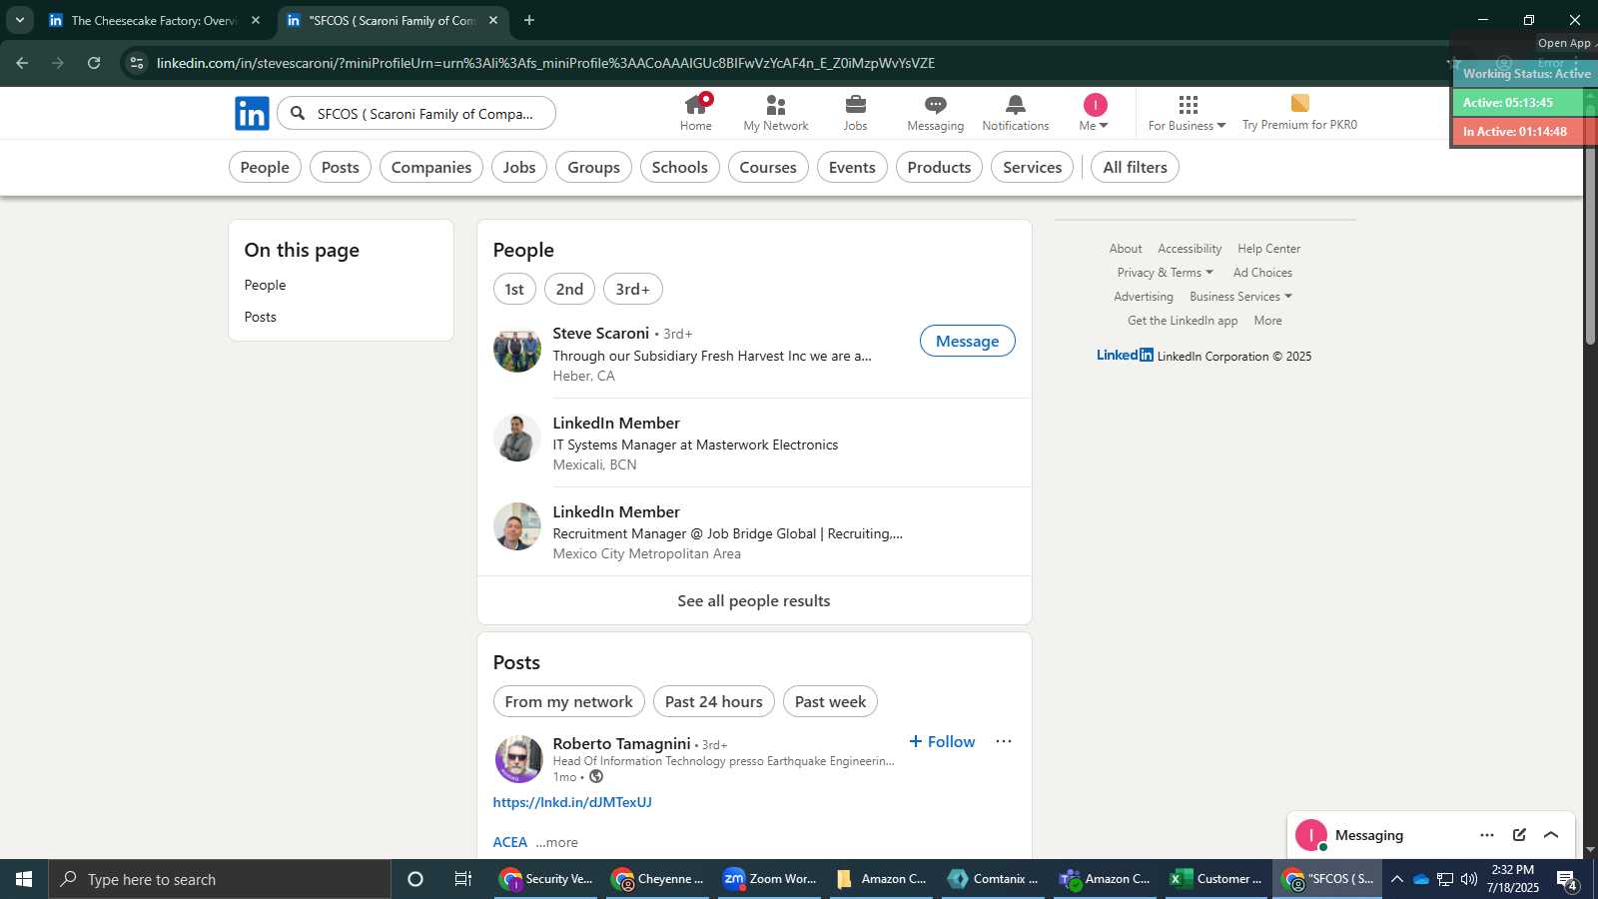The width and height of the screenshot is (1598, 899).
Task: Filter results by Companies
Action: coord(431,167)
